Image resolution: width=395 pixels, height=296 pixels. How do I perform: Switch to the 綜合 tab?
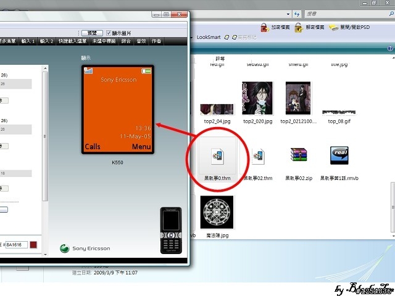click(126, 41)
